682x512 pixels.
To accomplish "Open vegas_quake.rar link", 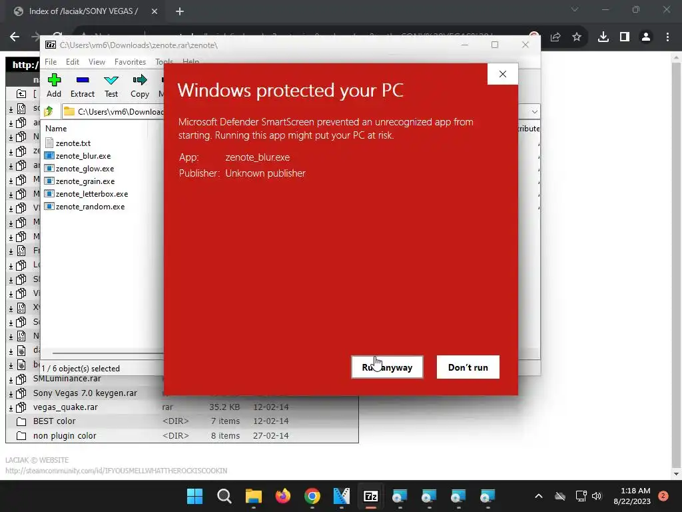I will [x=65, y=407].
